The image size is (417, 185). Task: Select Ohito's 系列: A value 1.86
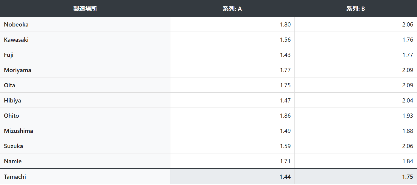pos(285,116)
